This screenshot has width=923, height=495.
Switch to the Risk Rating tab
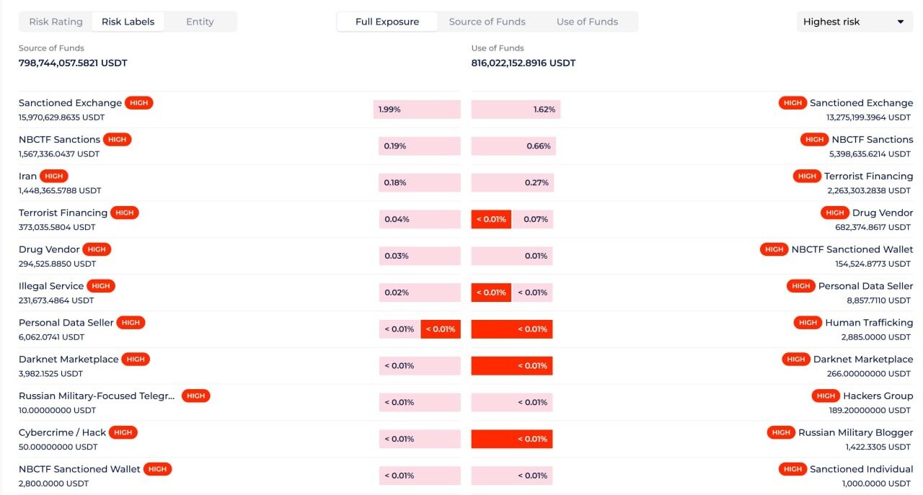(x=56, y=22)
